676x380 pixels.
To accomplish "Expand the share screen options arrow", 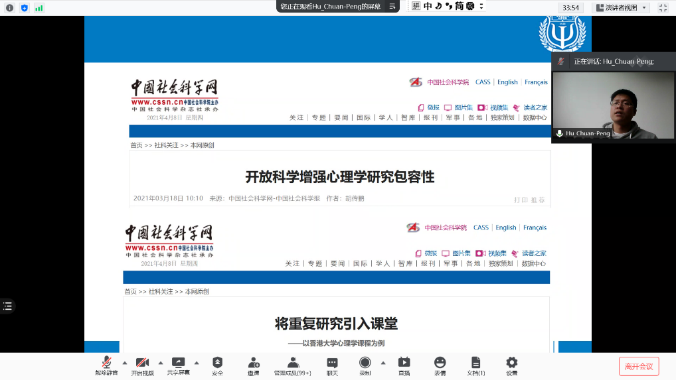I will tap(196, 362).
